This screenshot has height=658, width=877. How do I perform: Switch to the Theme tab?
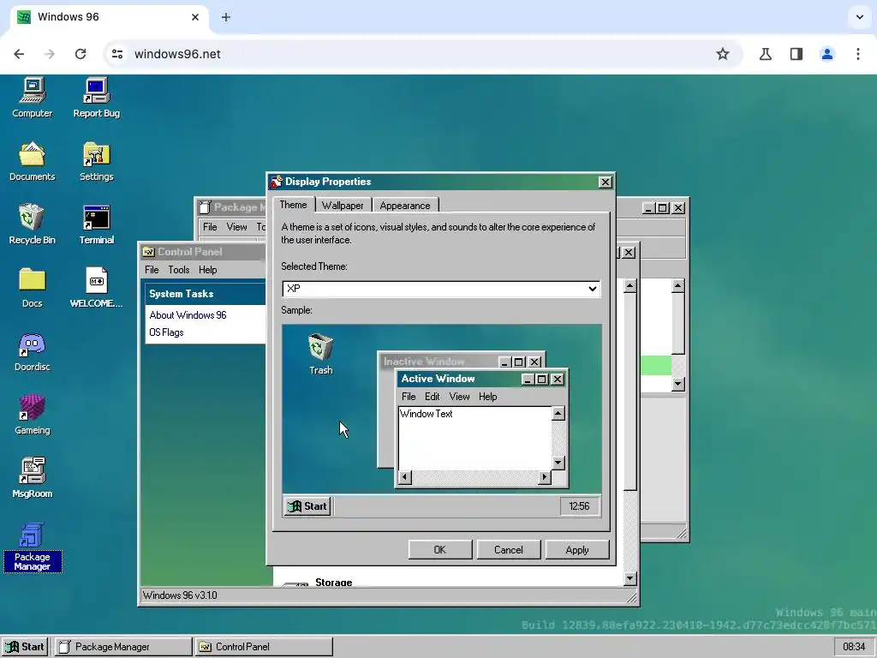point(293,205)
